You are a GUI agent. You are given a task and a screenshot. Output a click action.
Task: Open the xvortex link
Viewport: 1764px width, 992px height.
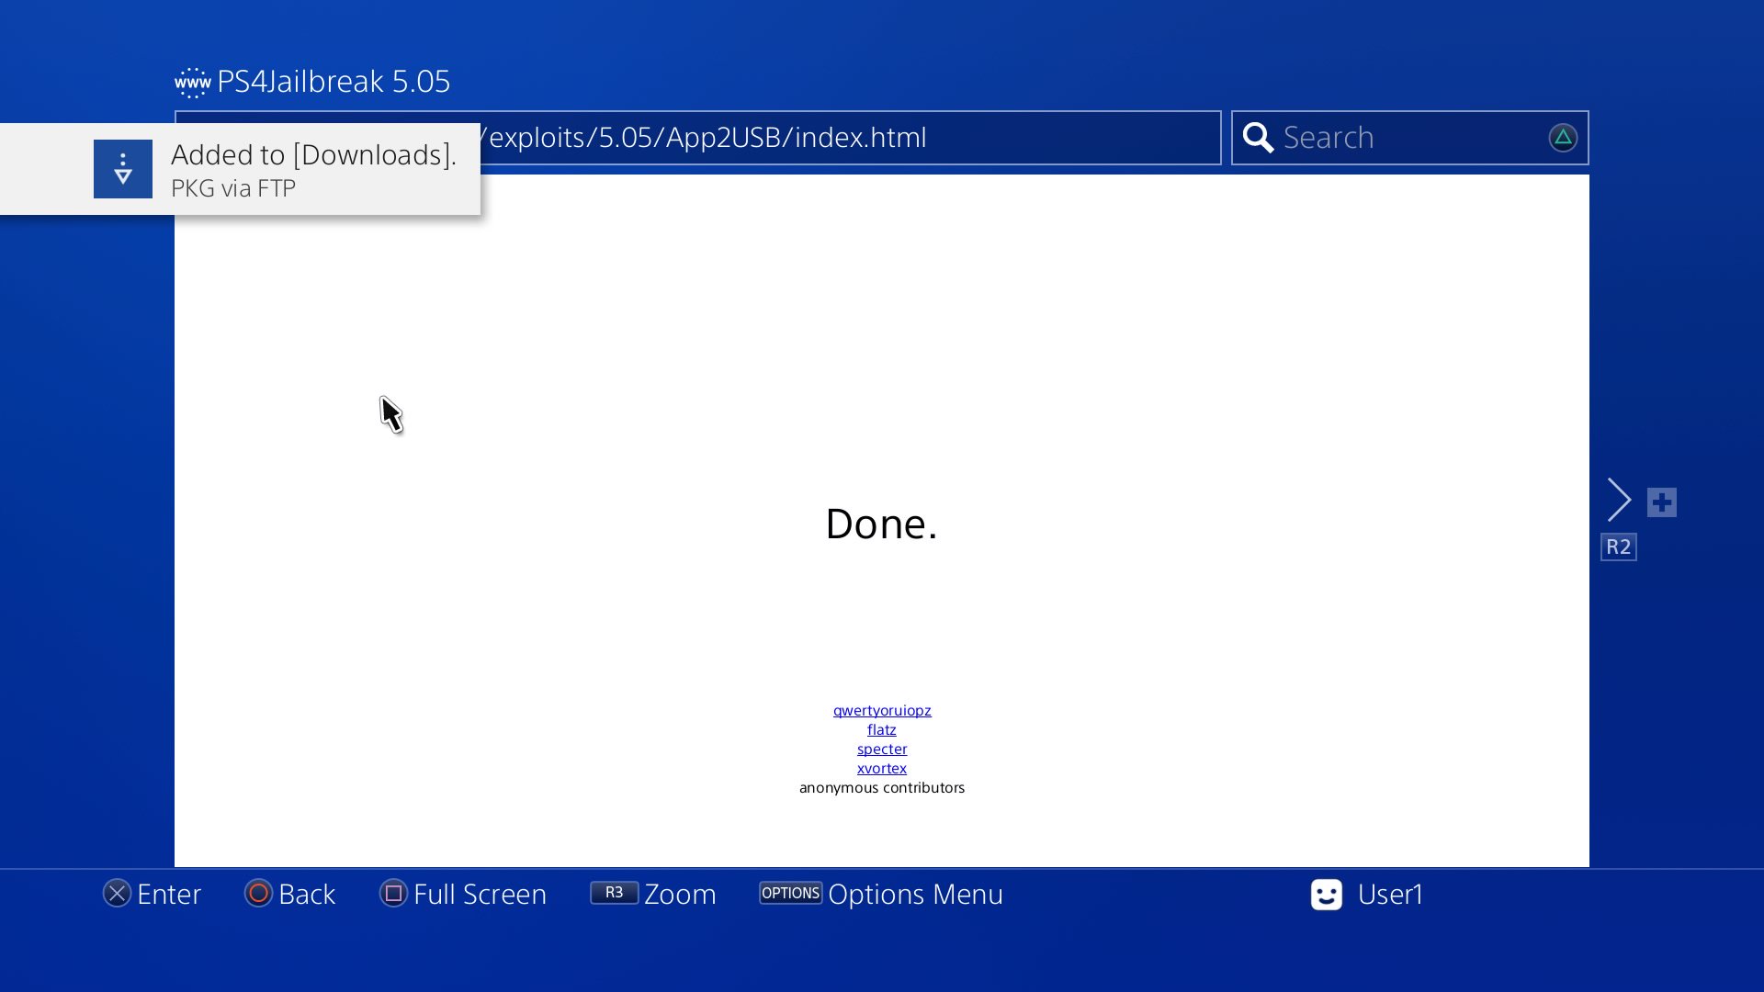[882, 768]
